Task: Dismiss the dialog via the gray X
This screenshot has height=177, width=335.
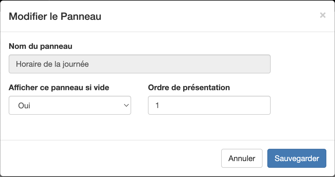Action: (323, 15)
